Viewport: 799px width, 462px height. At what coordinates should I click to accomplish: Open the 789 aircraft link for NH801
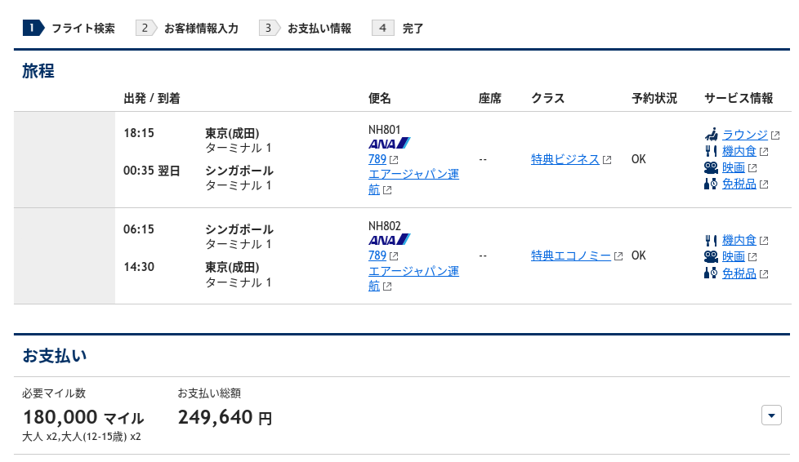point(377,159)
